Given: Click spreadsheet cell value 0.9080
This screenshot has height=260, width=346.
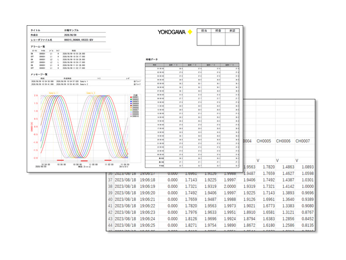Looking at the screenshot, I should point(307,206).
